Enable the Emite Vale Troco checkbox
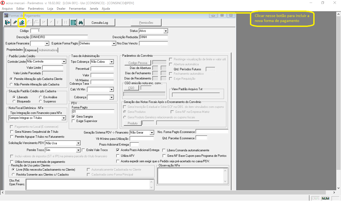Viewport: 341px width, 202px height. pyautogui.click(x=83, y=150)
